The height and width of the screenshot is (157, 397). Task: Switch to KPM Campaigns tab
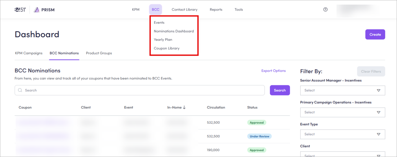(29, 53)
